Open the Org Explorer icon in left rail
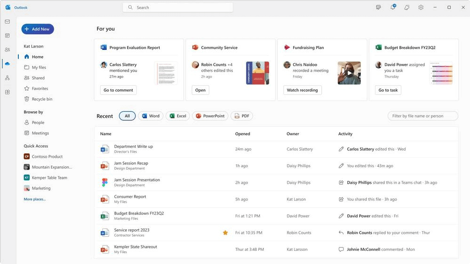 coord(8,78)
